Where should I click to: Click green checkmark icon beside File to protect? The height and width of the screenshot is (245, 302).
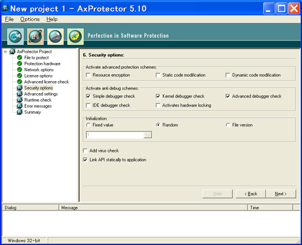[x=19, y=57]
